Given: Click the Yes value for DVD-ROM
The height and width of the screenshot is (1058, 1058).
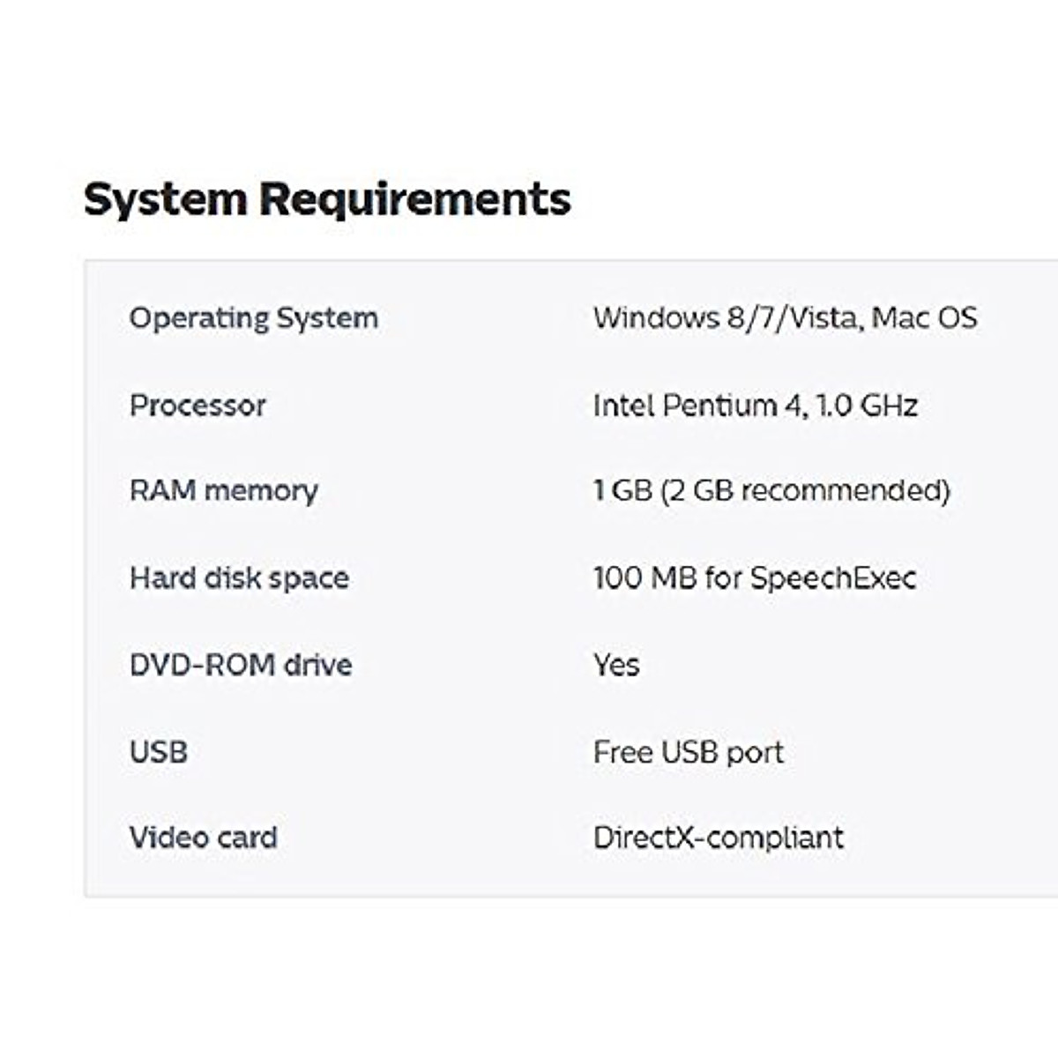Looking at the screenshot, I should [x=616, y=665].
